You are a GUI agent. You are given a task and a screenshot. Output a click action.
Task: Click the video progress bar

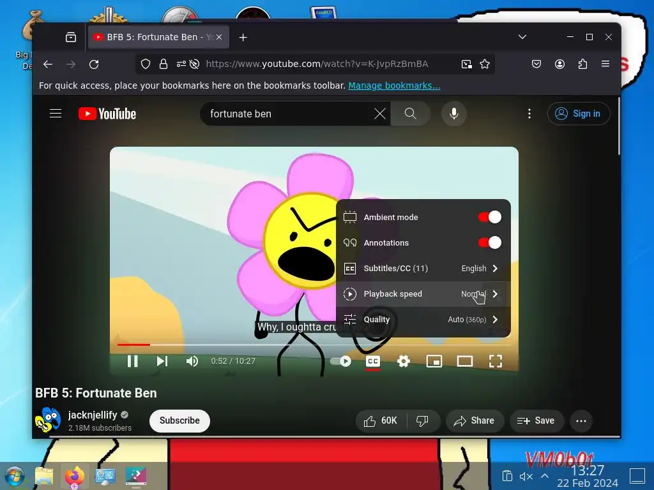[314, 345]
